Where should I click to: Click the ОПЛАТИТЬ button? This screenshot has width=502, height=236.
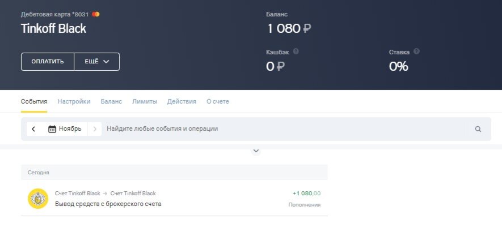point(48,62)
